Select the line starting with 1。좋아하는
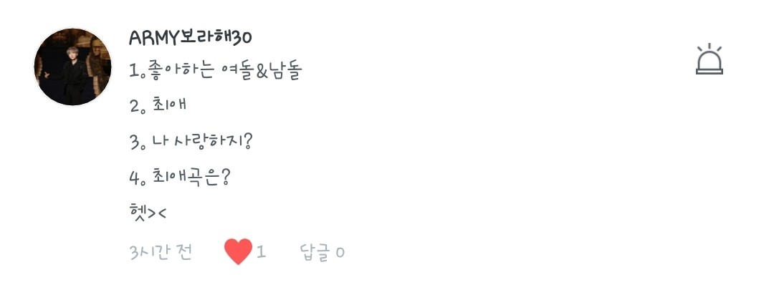 tap(216, 72)
